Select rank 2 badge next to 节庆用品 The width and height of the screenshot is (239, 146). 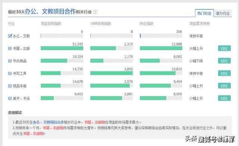pyautogui.click(x=10, y=61)
